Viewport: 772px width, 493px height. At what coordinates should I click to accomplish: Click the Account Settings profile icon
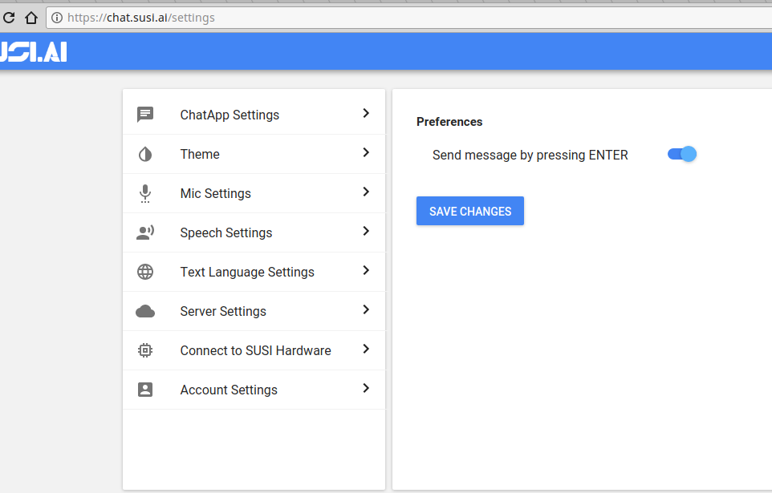[x=145, y=390]
